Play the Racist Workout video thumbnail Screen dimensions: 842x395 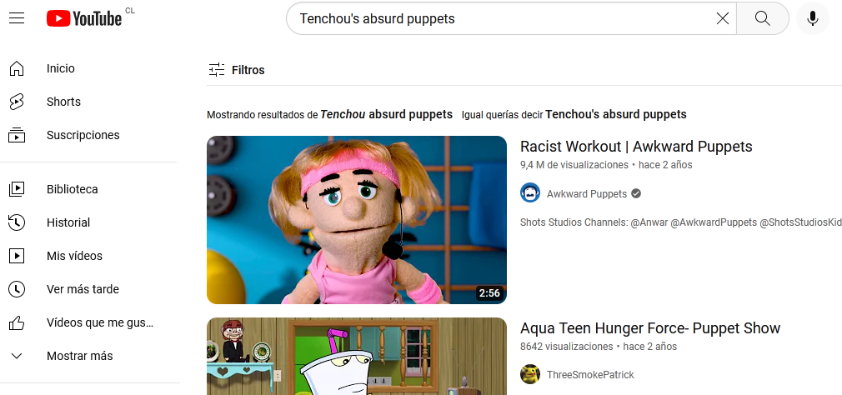click(x=357, y=219)
